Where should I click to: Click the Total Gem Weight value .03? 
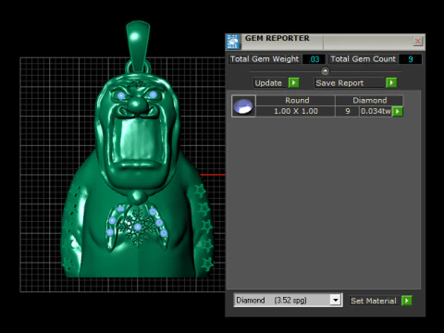pyautogui.click(x=314, y=59)
